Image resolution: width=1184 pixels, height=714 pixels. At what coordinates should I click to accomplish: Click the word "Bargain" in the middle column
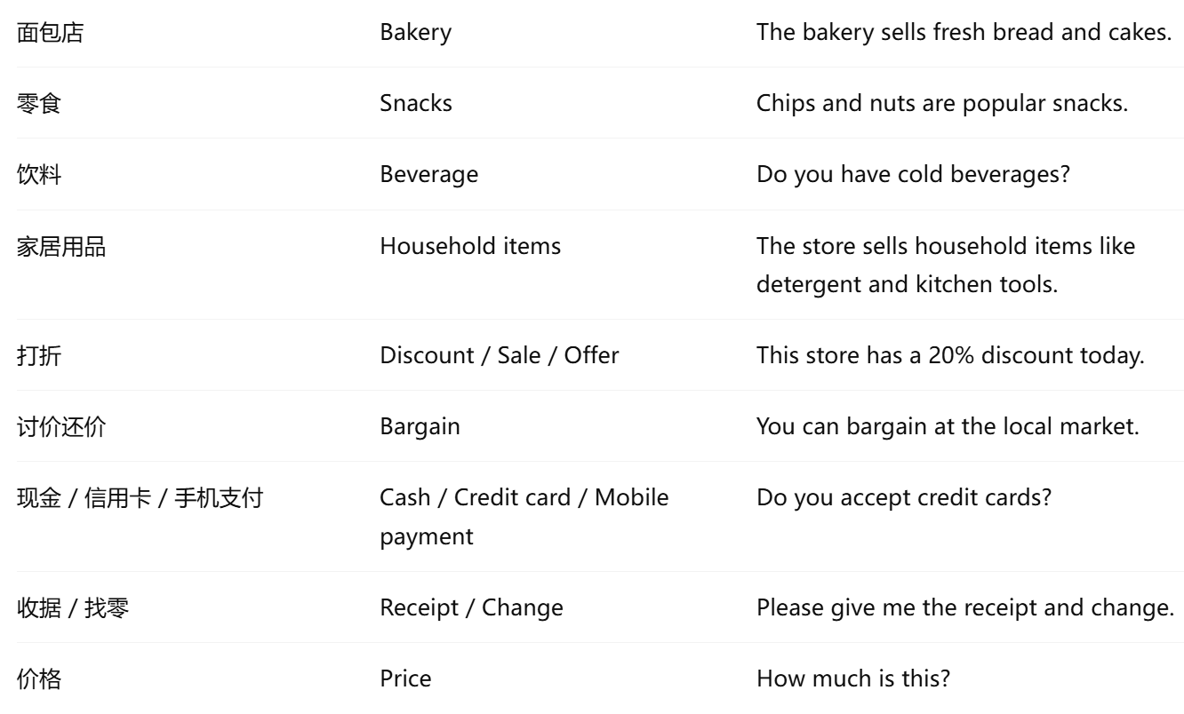(x=420, y=426)
